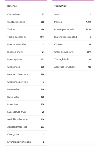Viewport: 98px width, 146px height.
Task: Click the Interceptions stat row
Action: point(26,59)
